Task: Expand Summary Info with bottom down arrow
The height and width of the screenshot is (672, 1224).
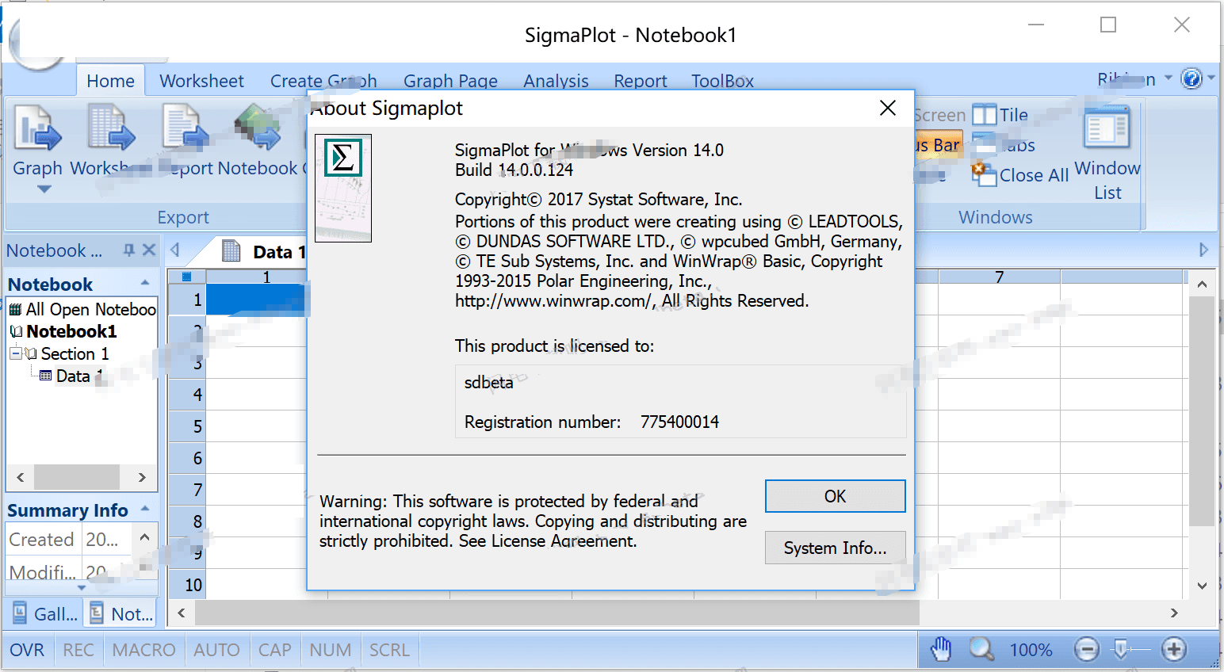Action: tap(81, 588)
